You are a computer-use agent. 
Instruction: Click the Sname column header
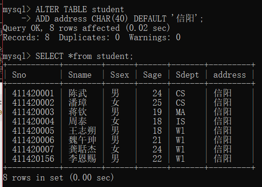coord(80,75)
